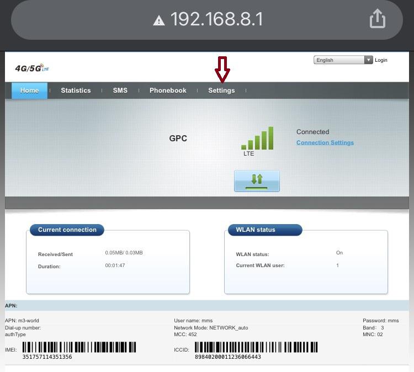Open the Home tab
The height and width of the screenshot is (372, 414).
click(x=30, y=91)
